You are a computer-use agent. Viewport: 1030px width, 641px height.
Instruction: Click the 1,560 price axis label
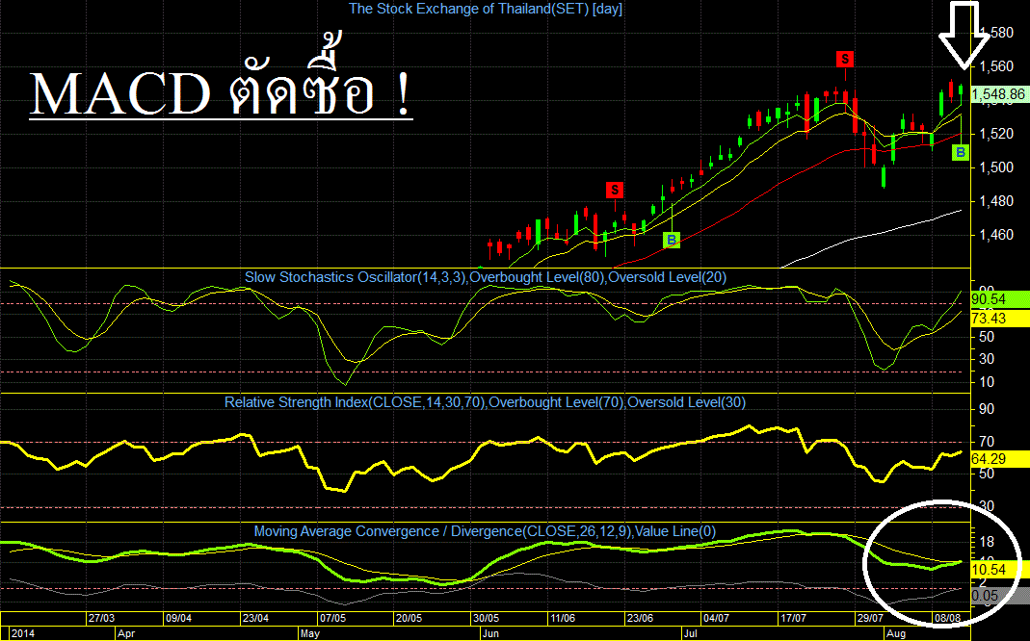[996, 65]
